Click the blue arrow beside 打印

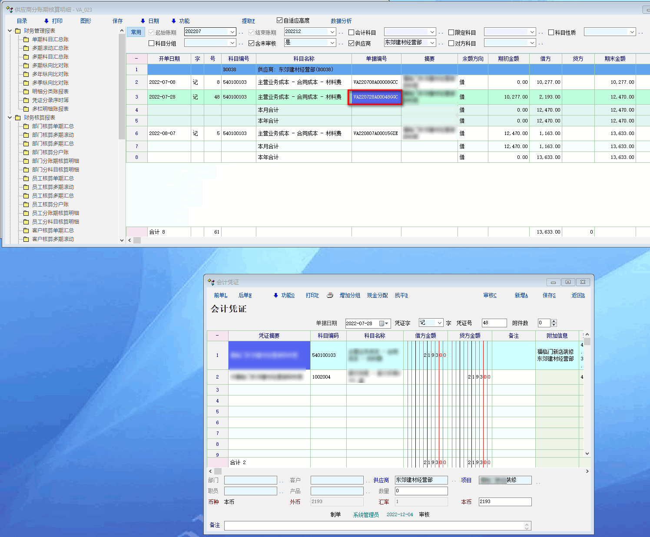pos(46,21)
